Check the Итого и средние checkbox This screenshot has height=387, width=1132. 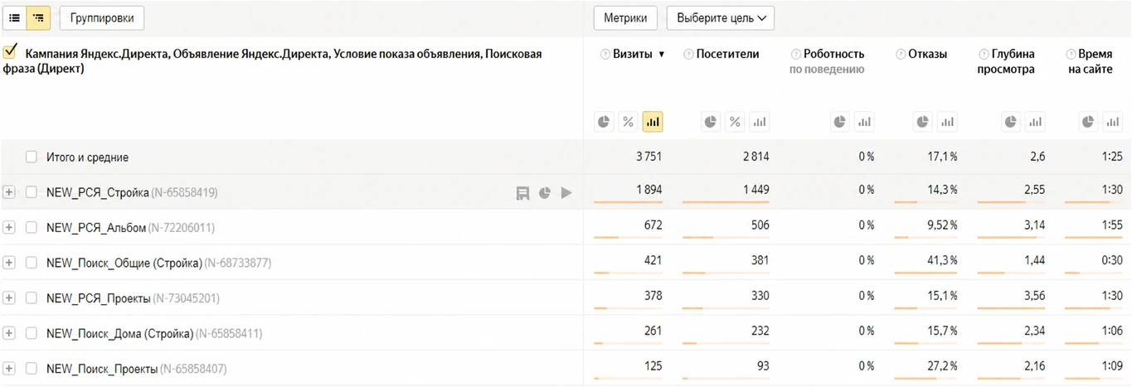click(32, 157)
